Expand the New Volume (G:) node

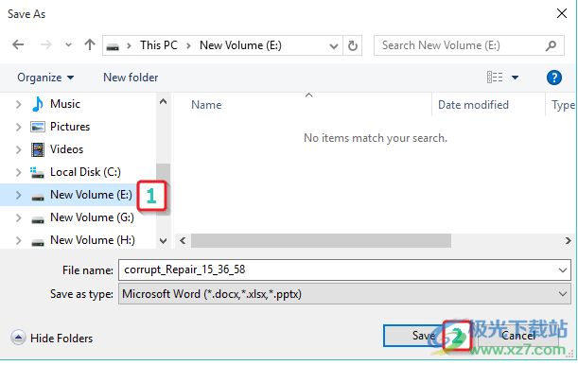coord(18,218)
